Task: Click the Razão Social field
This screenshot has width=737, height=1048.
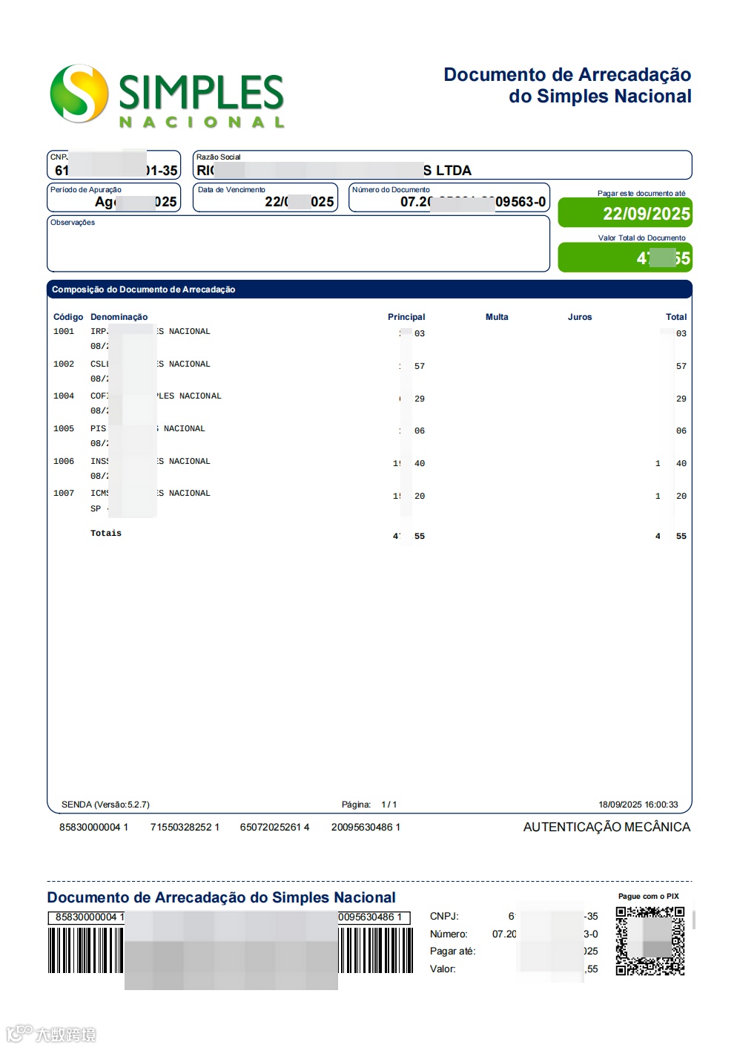Action: pyautogui.click(x=442, y=165)
